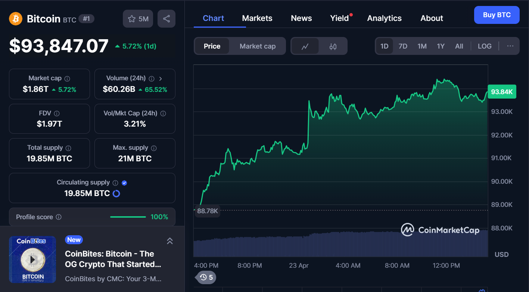The height and width of the screenshot is (292, 529).
Task: Click the $1.86T market cap value
Action: click(x=35, y=90)
